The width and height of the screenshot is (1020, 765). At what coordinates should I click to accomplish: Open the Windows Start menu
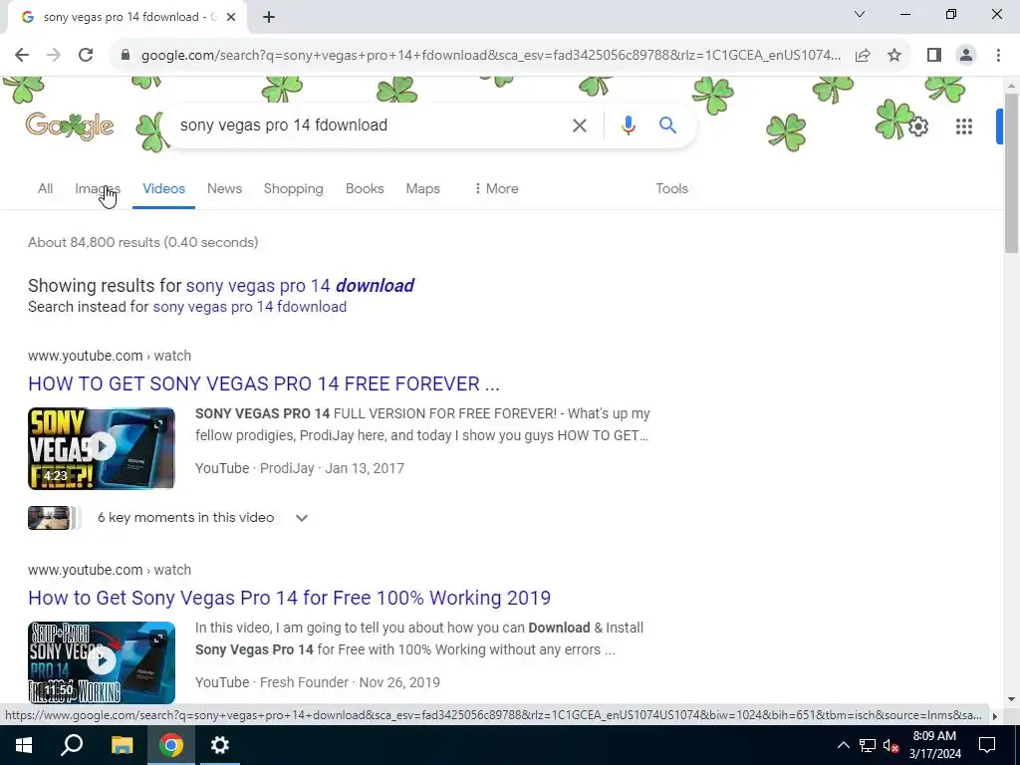click(x=24, y=745)
